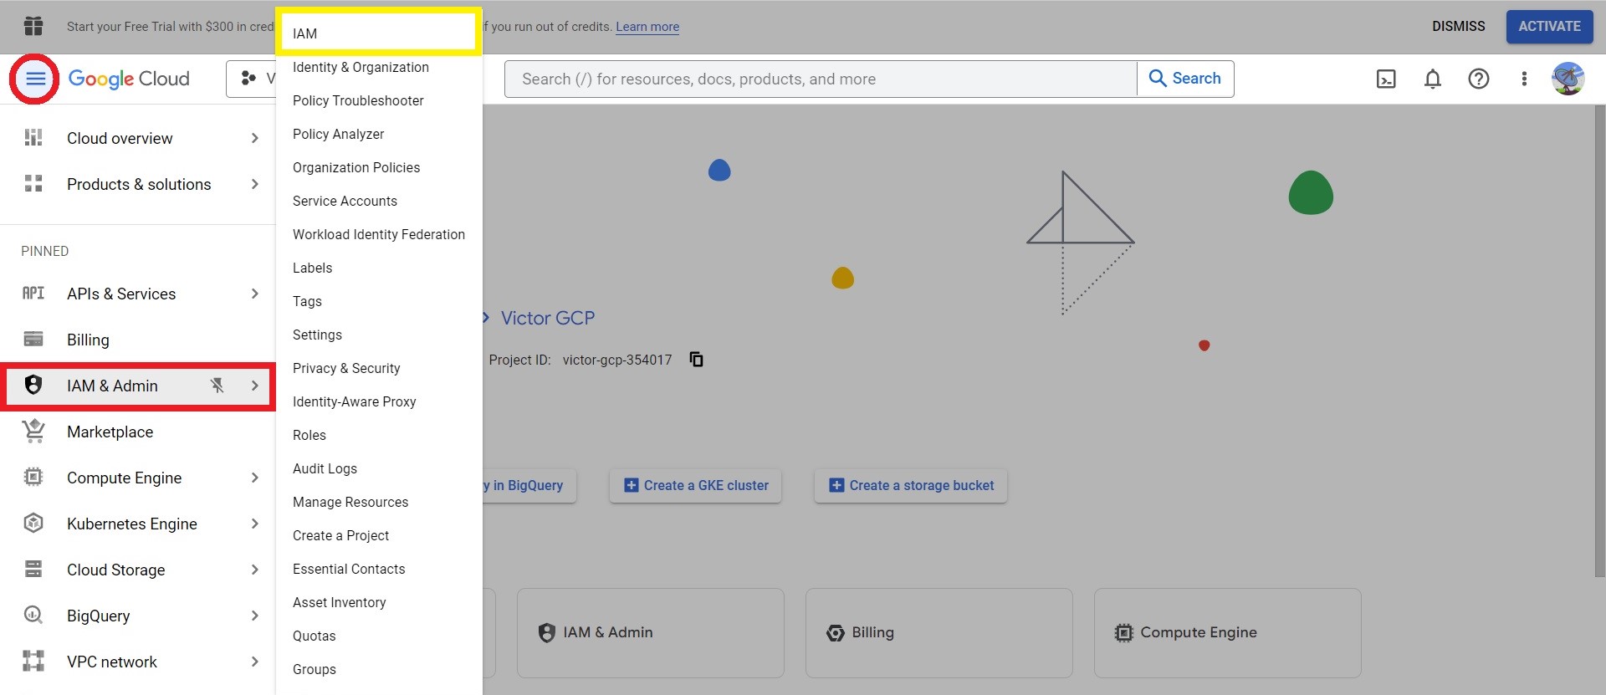The image size is (1606, 695).
Task: Click the Cloud overview icon
Action: (x=33, y=138)
